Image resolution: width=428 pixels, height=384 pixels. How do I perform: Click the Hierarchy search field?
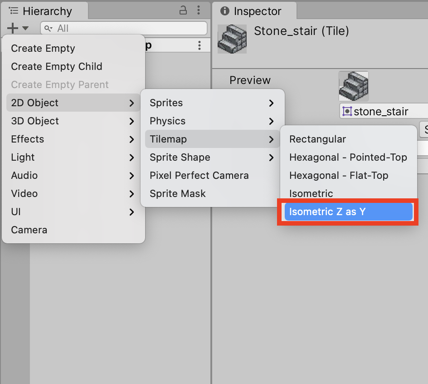[x=124, y=28]
